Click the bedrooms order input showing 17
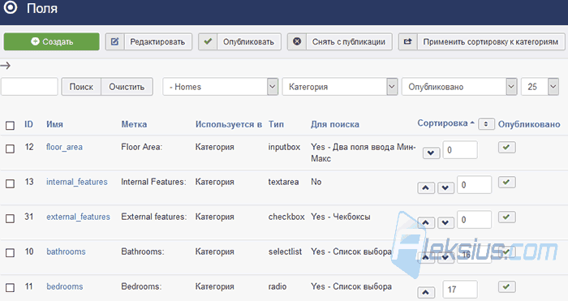Viewport: 568px width, 301px height. coord(460,289)
